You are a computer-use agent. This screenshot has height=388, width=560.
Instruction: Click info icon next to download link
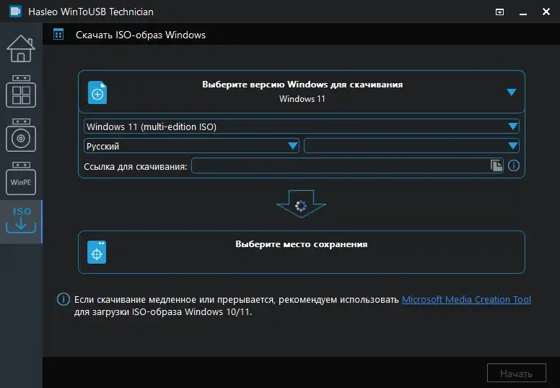pos(514,165)
